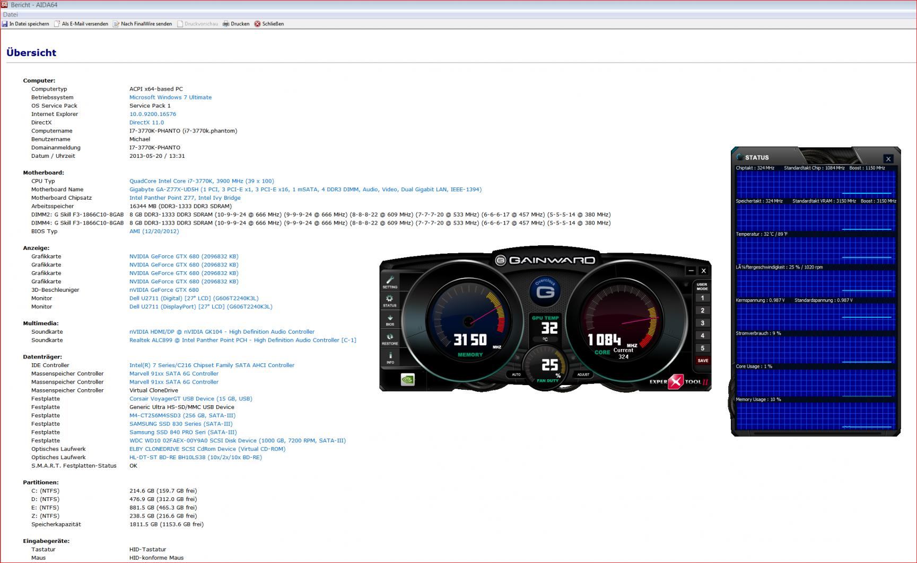
Task: Close the Status monitoring panel
Action: tap(888, 158)
